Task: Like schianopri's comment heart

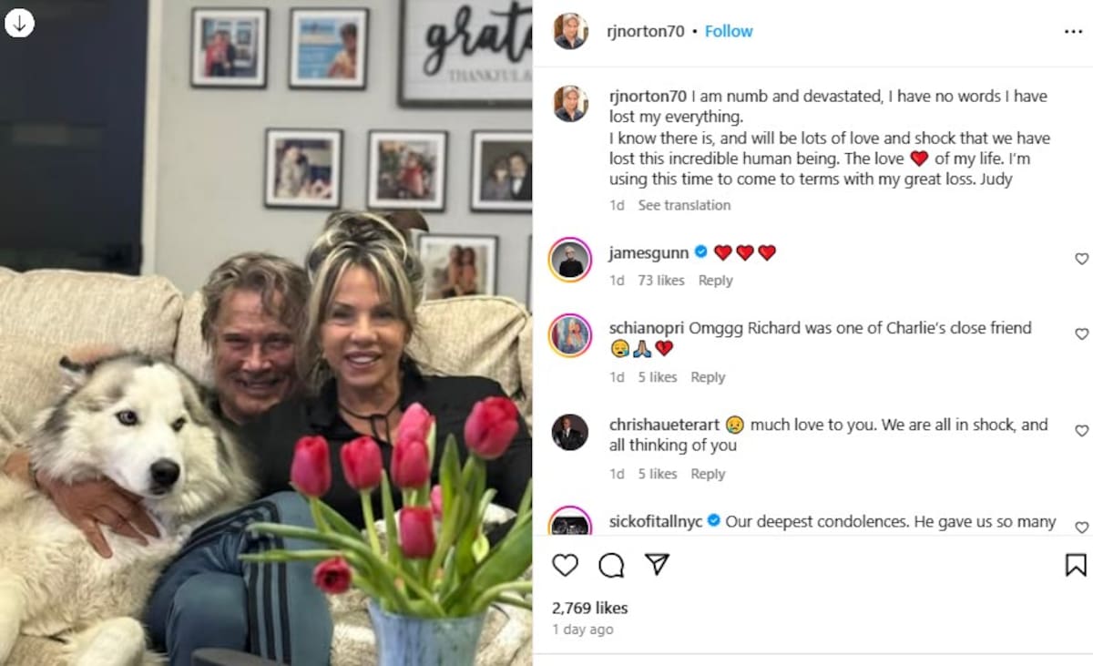Action: tap(1081, 334)
